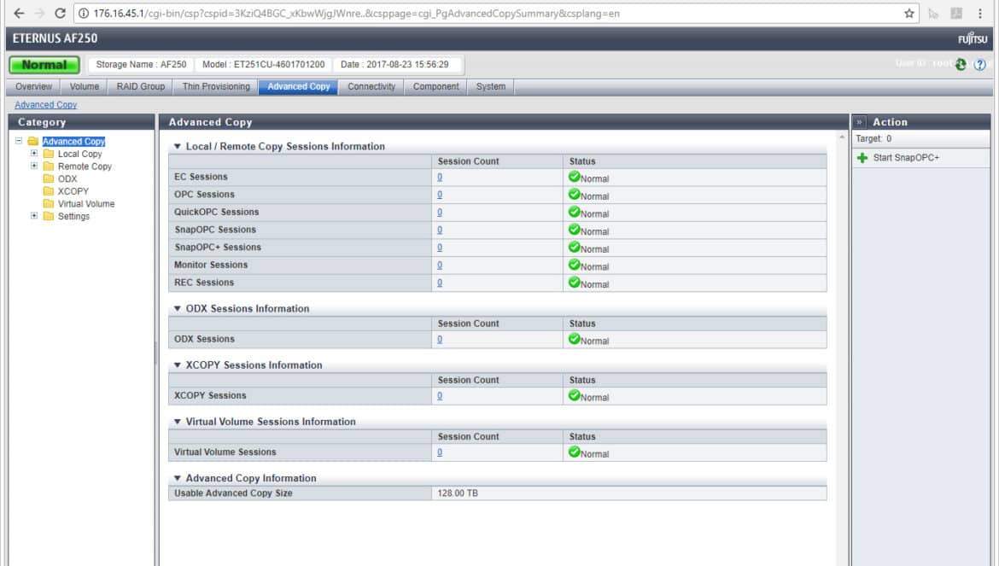Open the Connectivity tab
999x566 pixels.
coord(371,86)
